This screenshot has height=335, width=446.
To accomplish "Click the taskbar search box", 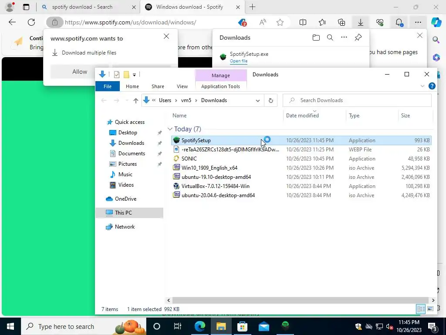I will [x=84, y=326].
